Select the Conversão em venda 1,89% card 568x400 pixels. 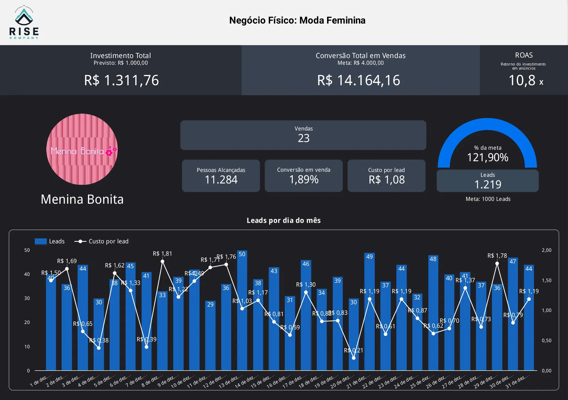[x=303, y=176]
